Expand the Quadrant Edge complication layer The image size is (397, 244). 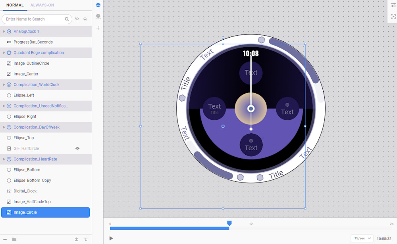(4, 53)
